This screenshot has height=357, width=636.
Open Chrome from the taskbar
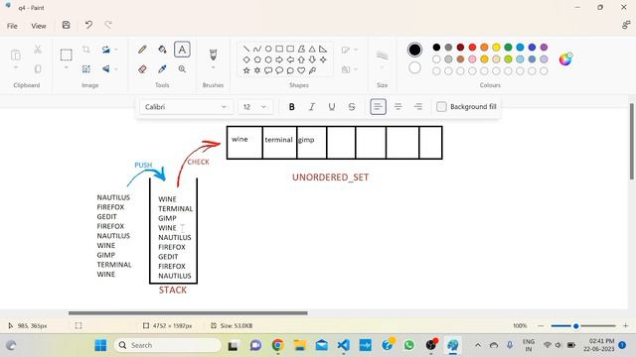(x=278, y=345)
